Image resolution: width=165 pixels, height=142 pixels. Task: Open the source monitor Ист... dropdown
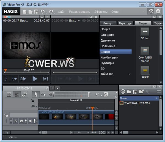click(79, 21)
